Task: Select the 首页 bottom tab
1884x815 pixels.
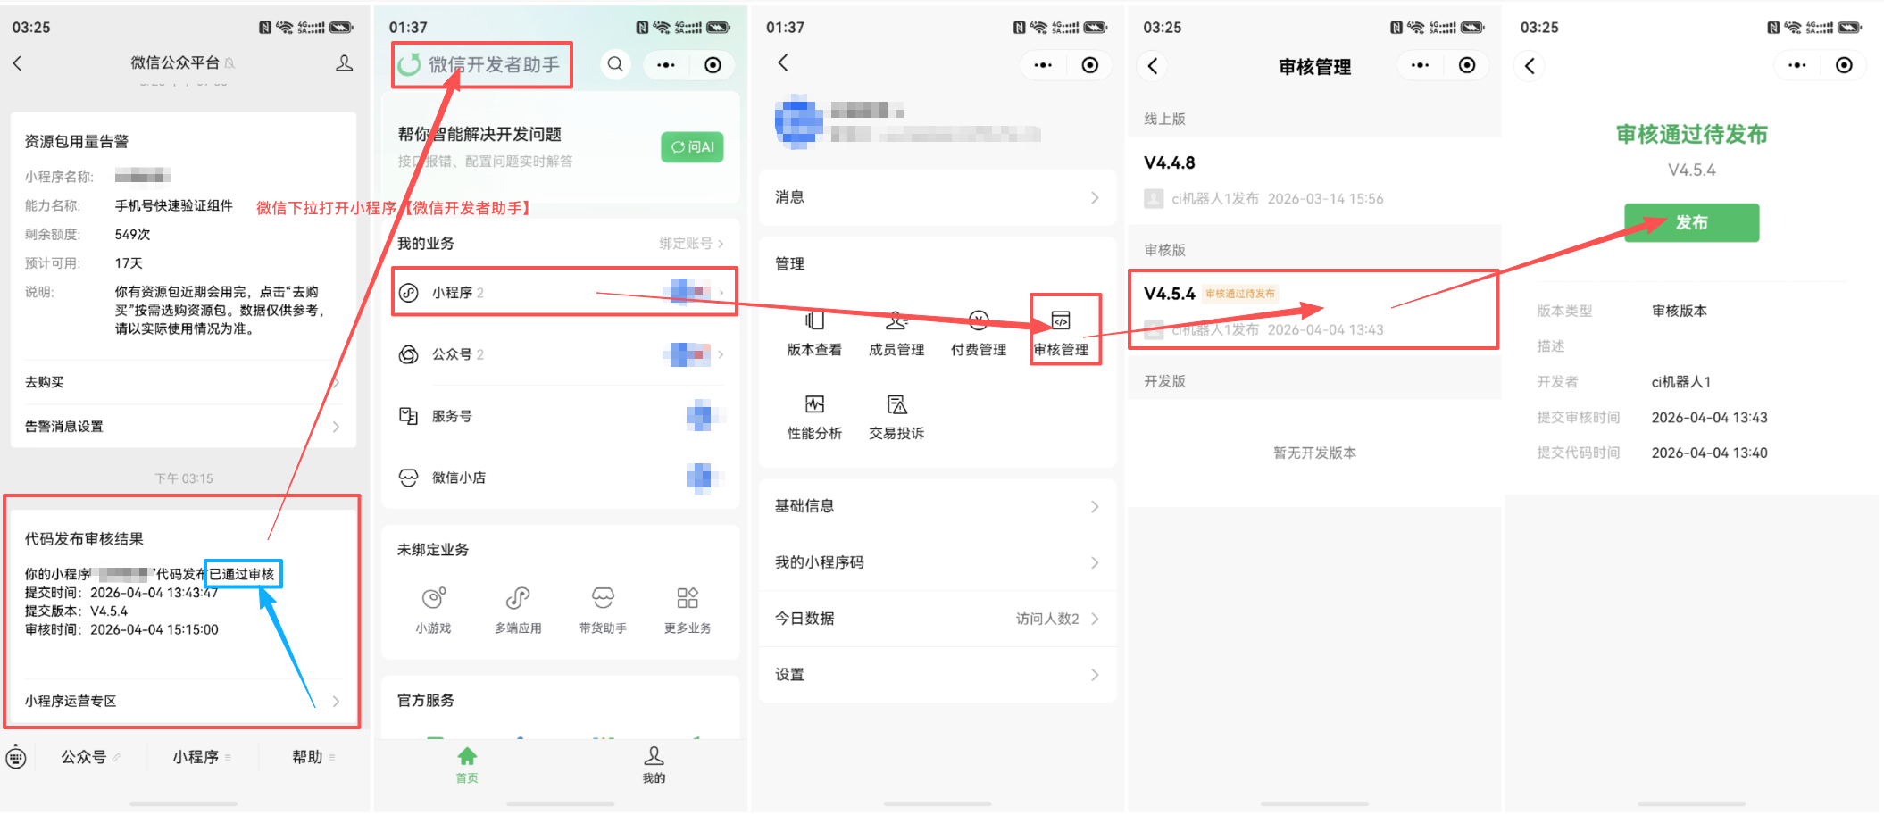Action: (x=467, y=764)
